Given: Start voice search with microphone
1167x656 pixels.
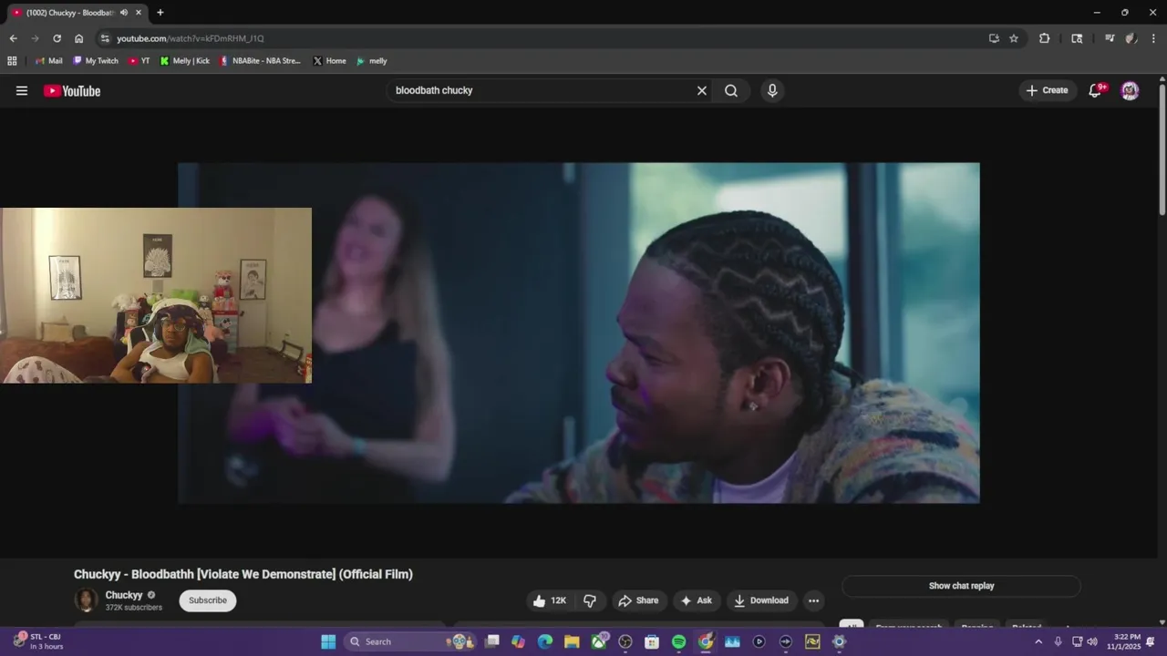Looking at the screenshot, I should point(772,90).
